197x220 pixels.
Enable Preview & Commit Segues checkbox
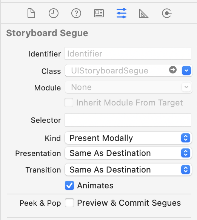pyautogui.click(x=69, y=203)
